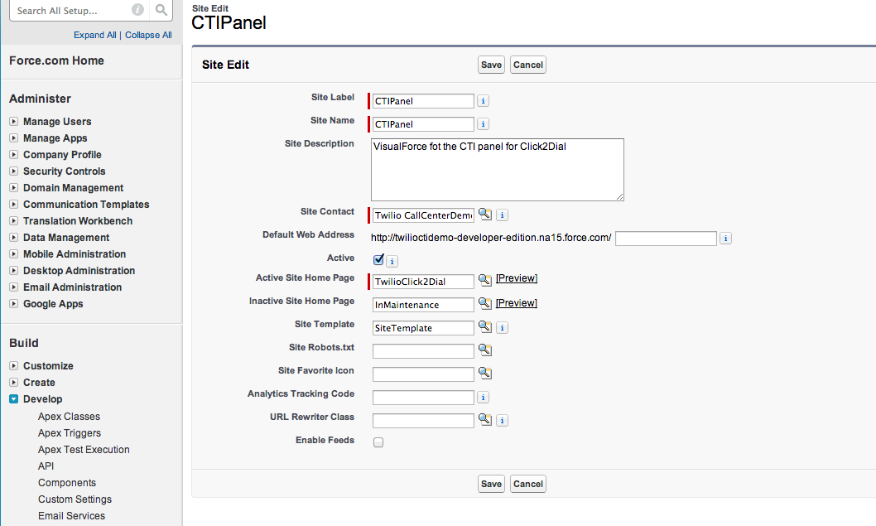The height and width of the screenshot is (526, 876).
Task: Expand Manage Users in the sidebar
Action: point(13,121)
